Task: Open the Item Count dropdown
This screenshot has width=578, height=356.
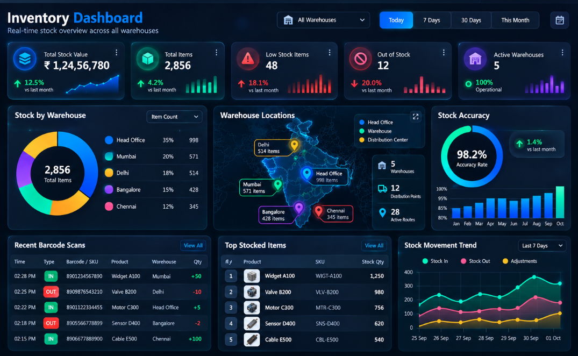Action: click(x=174, y=117)
